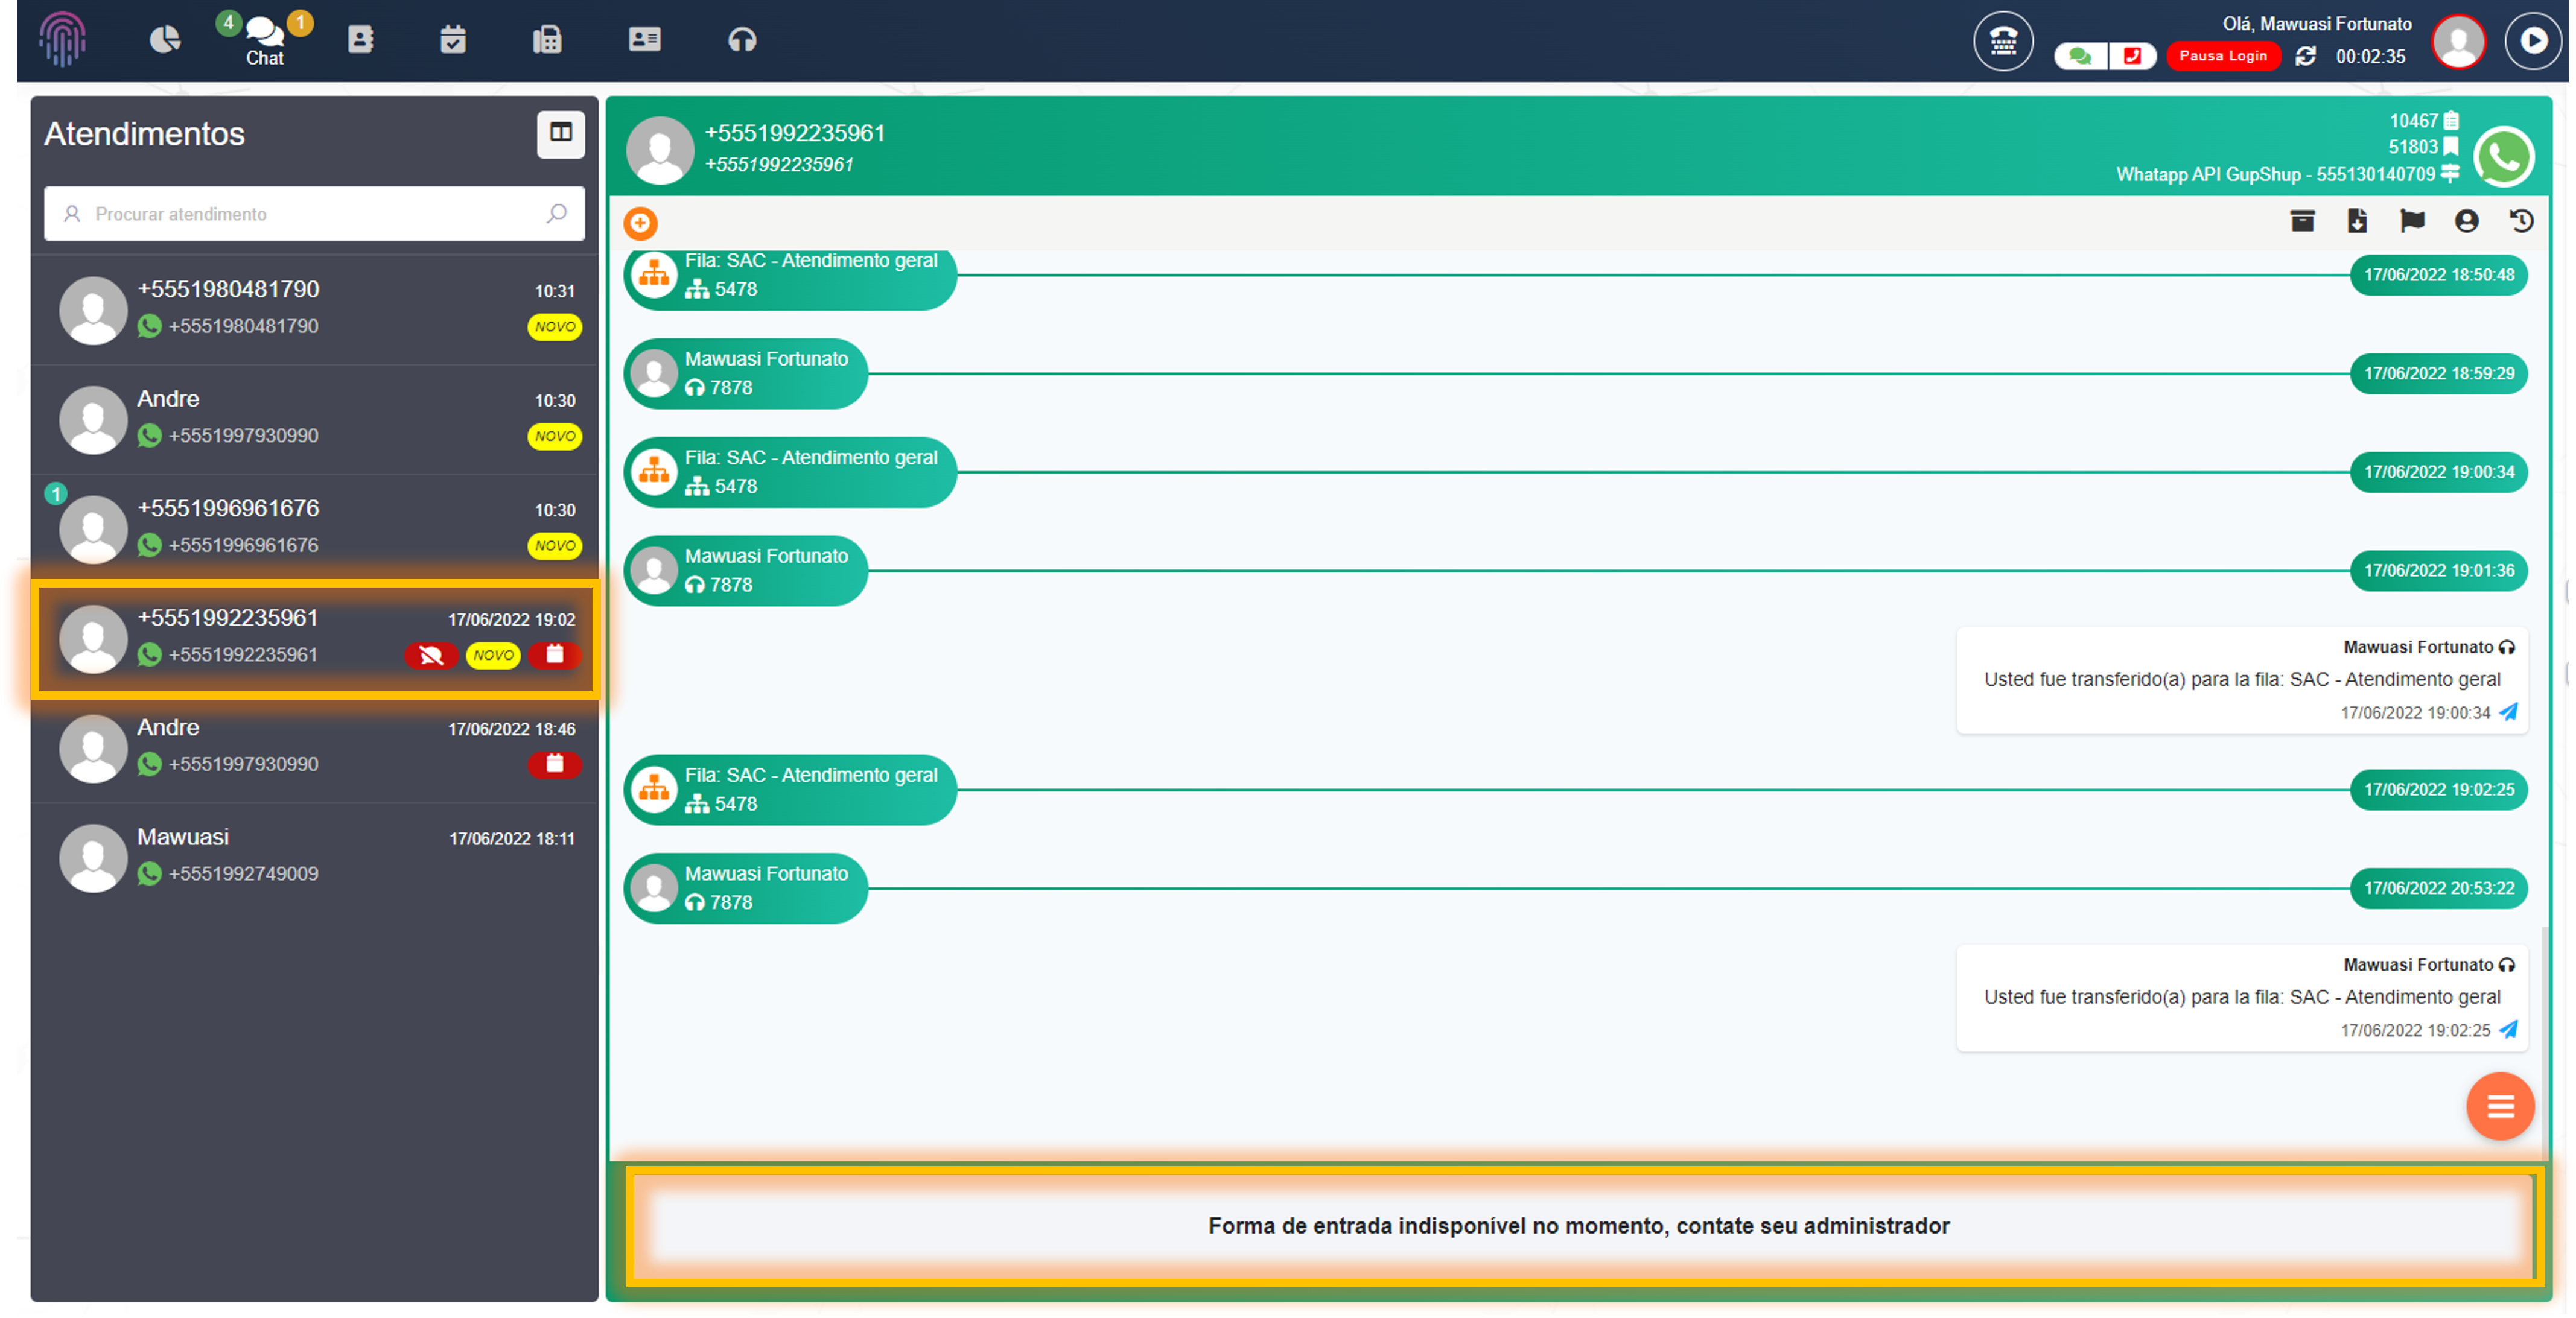Screen dimensions: 2576x1318
Task: Click timestamp 17/06/2022 19:01:36
Action: (2439, 571)
